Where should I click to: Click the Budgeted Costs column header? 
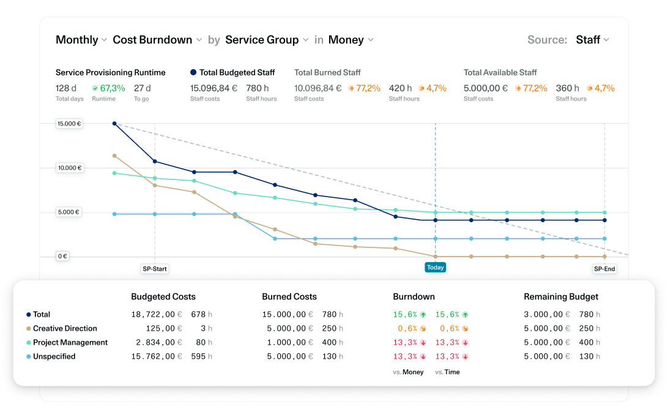pos(163,297)
